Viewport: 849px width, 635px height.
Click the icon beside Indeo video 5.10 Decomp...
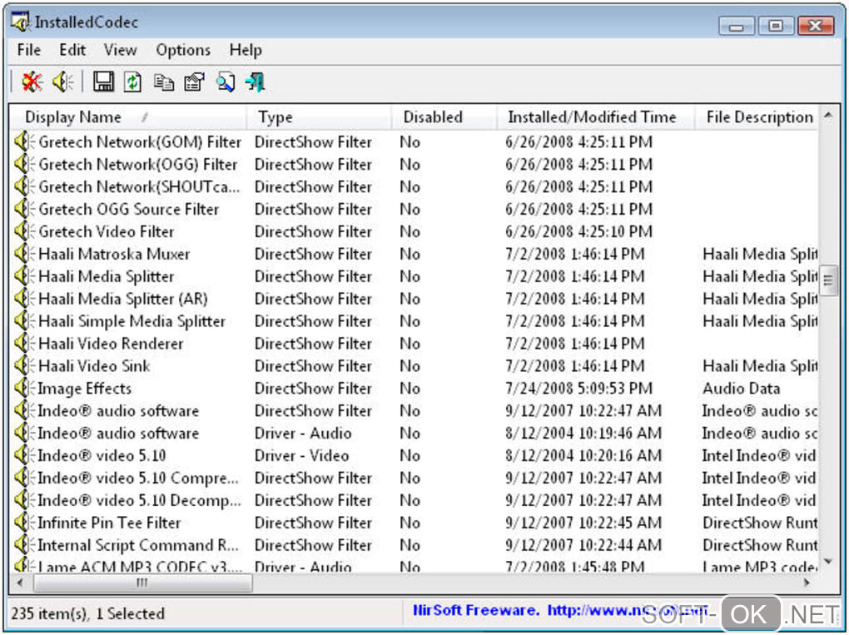tap(24, 500)
